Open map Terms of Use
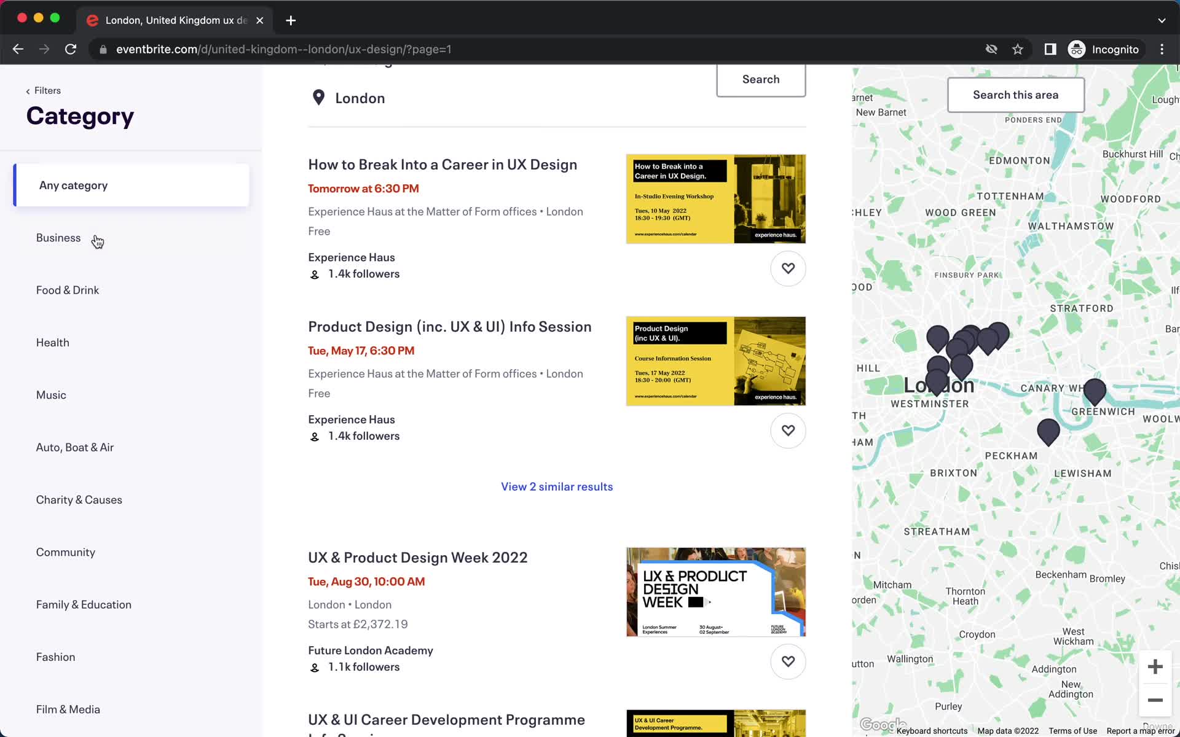The image size is (1180, 737). coord(1072,731)
